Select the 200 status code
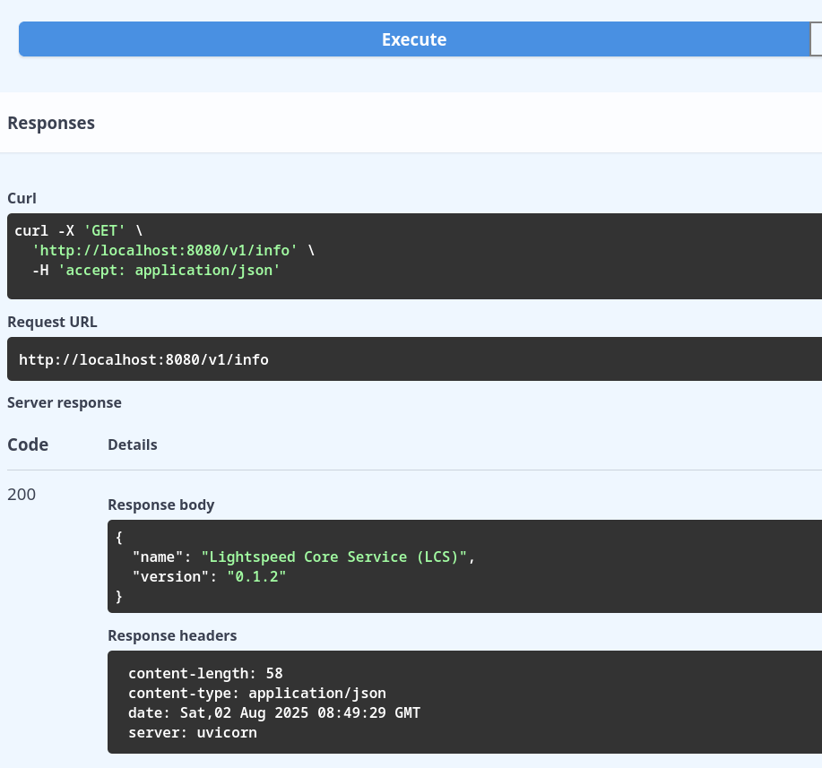The image size is (822, 768). [x=21, y=494]
